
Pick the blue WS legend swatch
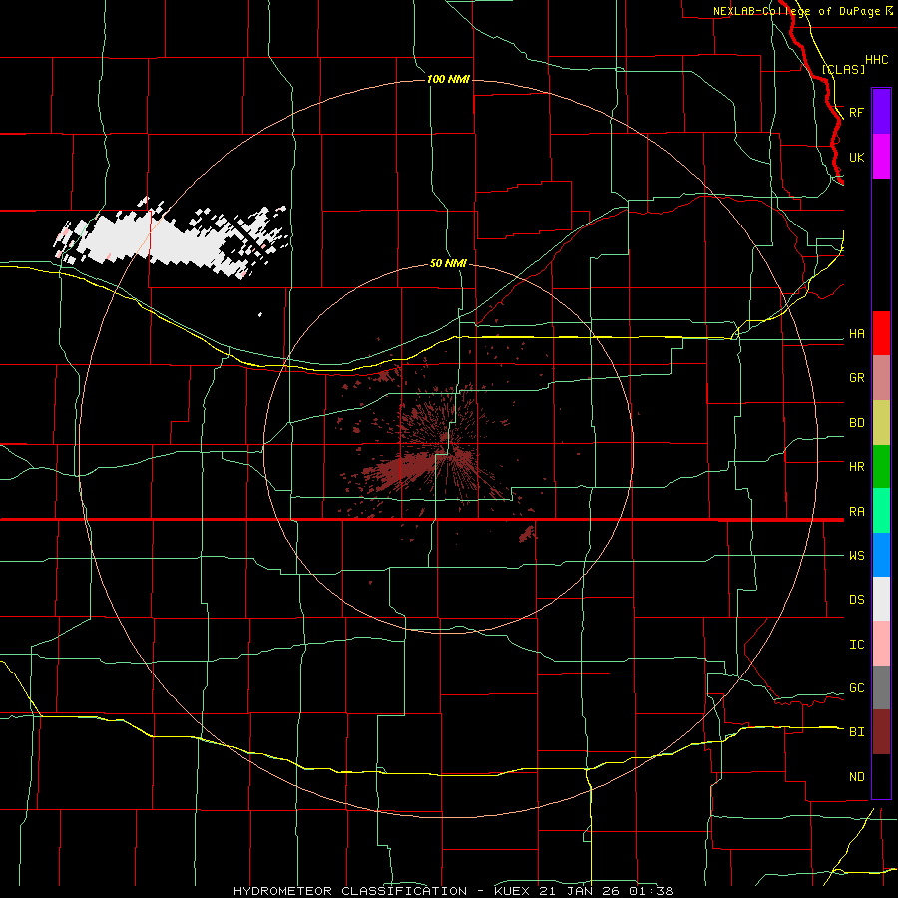(881, 555)
